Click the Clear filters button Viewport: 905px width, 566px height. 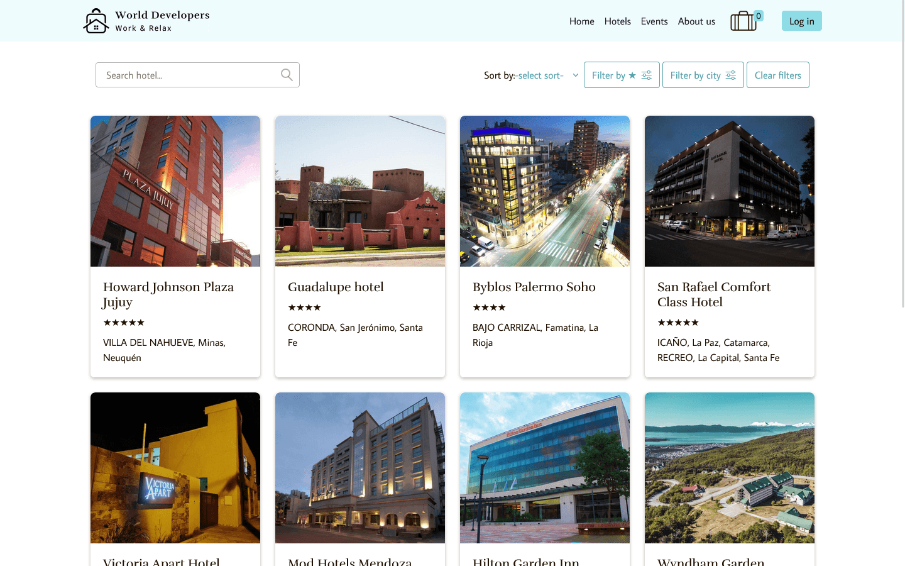pyautogui.click(x=777, y=75)
